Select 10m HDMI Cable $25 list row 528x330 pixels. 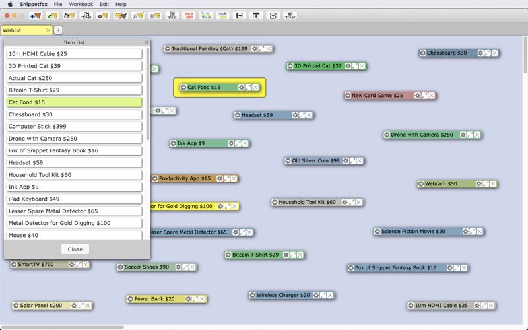point(74,54)
